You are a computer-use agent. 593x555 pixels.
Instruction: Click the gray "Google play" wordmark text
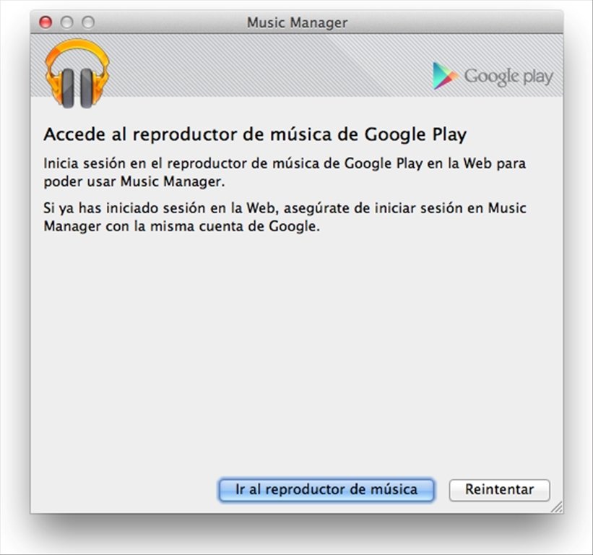coord(508,77)
